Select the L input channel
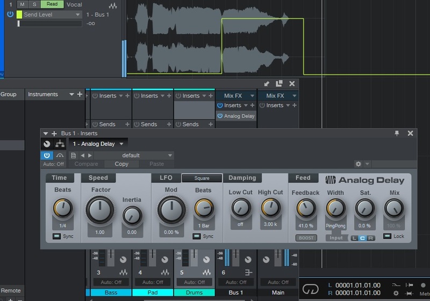 click(354, 238)
